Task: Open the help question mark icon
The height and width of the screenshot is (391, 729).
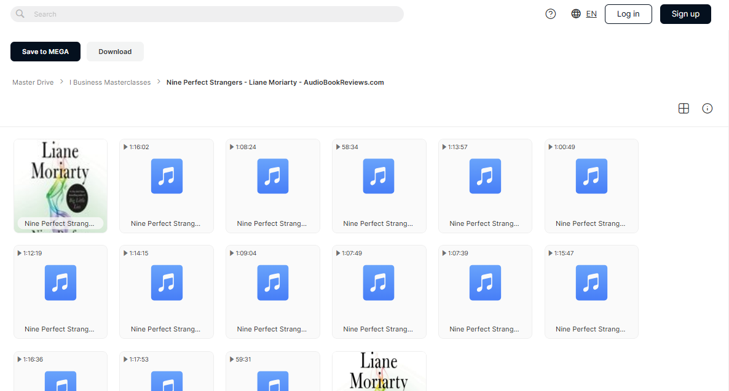Action: click(551, 14)
